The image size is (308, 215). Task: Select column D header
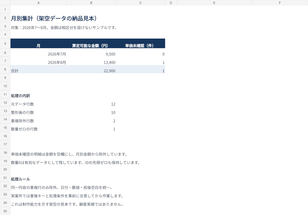[x=171, y=3]
